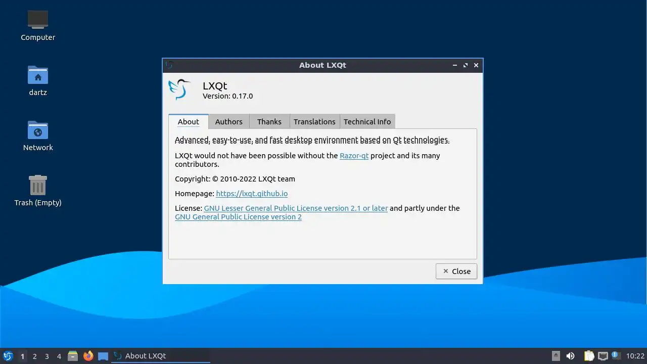Click the Version: 0.17.0 text

(x=227, y=96)
